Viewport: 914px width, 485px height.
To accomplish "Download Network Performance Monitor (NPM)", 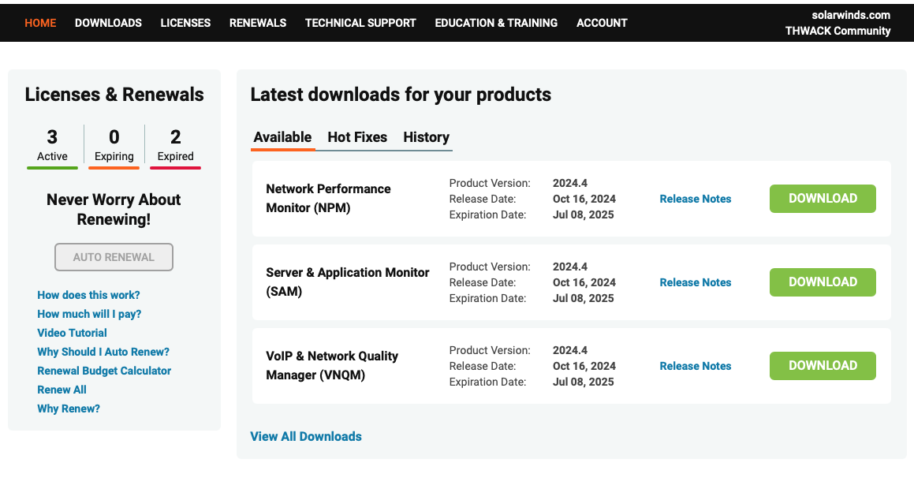I will pyautogui.click(x=823, y=199).
